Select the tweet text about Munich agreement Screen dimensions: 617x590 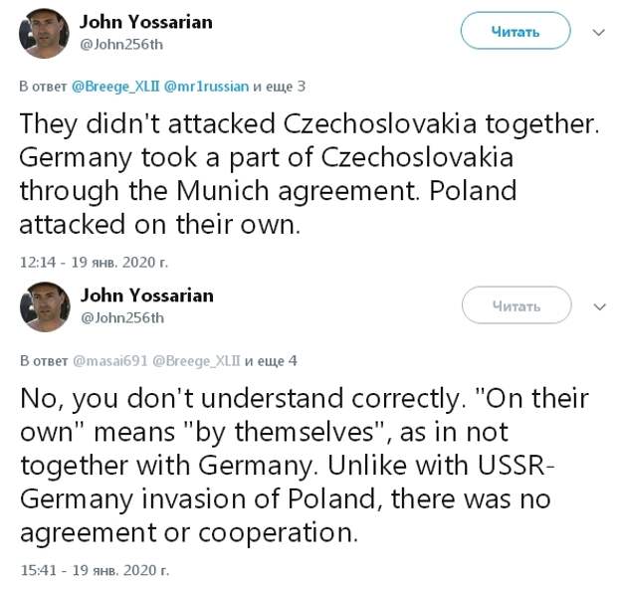coord(308,174)
